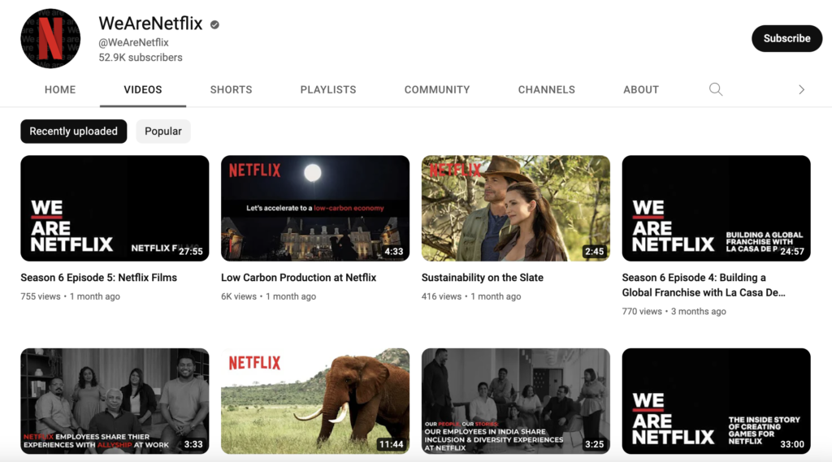This screenshot has height=462, width=832.
Task: Click title 'Season 6 Episode 4: Building a Global Franchise'
Action: tap(704, 285)
